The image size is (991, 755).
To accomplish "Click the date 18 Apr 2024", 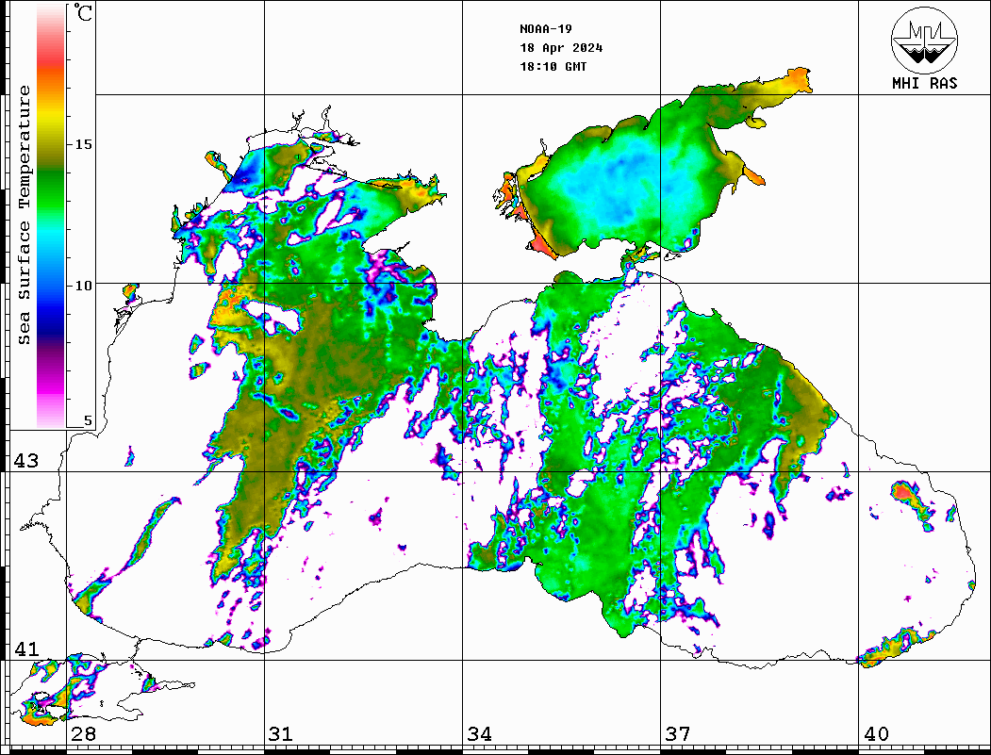I will (561, 48).
